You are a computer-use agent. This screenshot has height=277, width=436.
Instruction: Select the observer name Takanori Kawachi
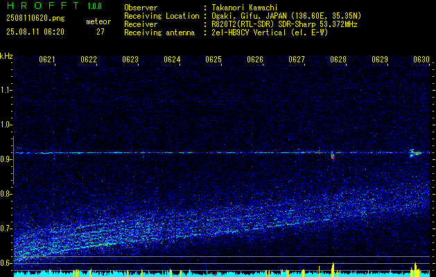(245, 8)
